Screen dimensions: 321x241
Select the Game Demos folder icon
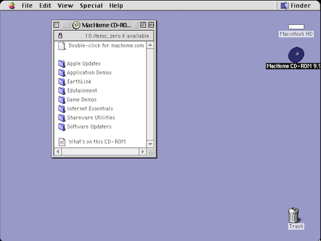point(62,99)
